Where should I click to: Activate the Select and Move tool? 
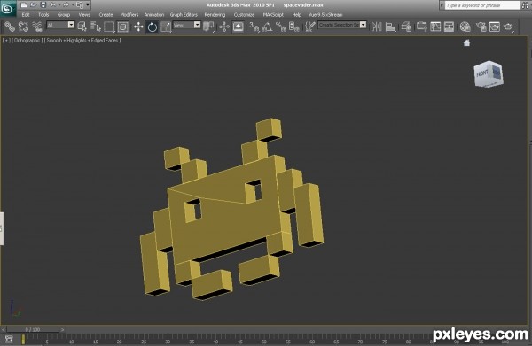(138, 27)
